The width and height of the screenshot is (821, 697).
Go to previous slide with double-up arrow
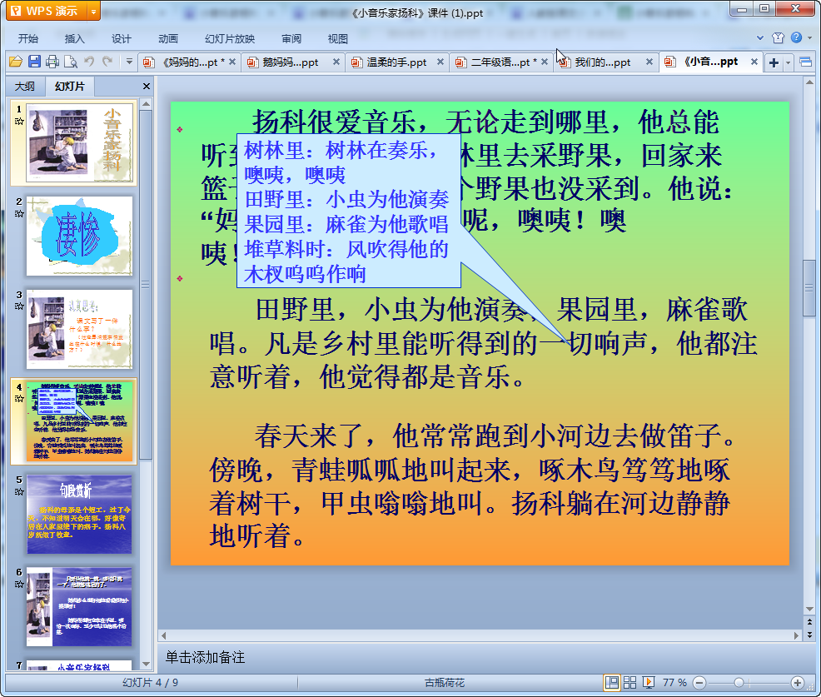click(809, 622)
